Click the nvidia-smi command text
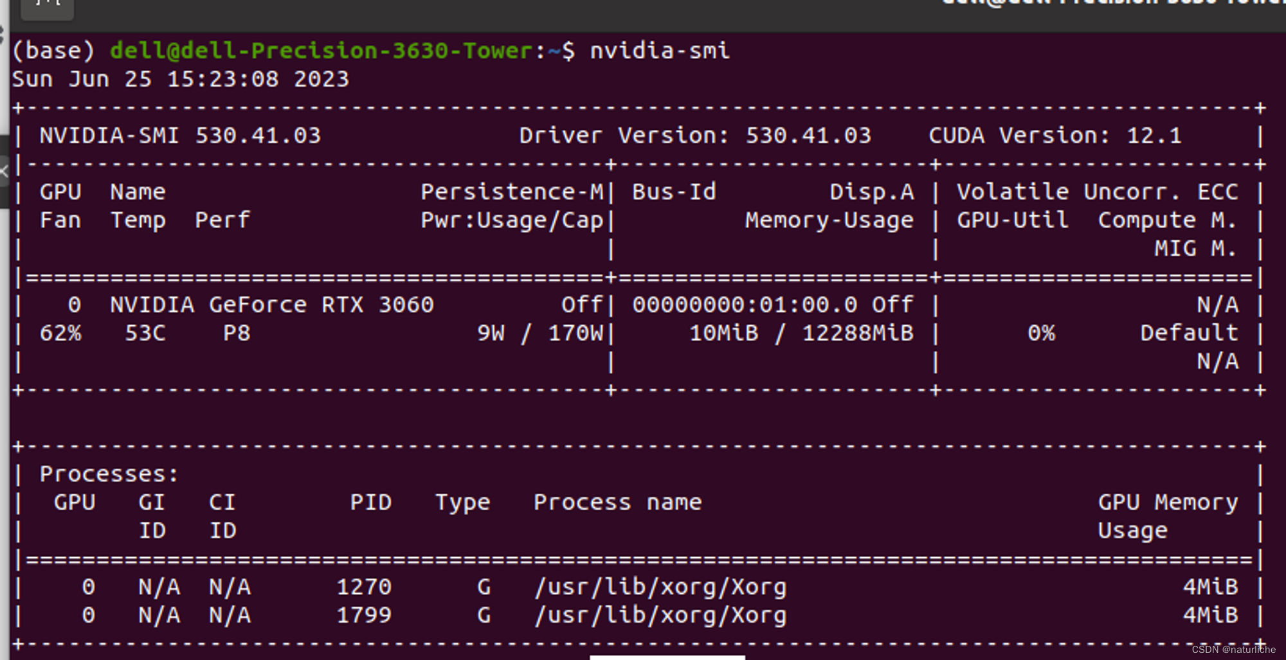This screenshot has width=1286, height=660. pos(660,50)
